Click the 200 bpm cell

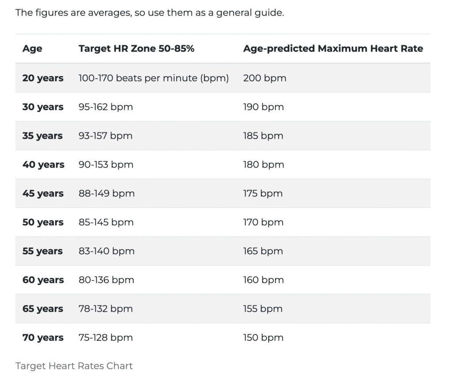pyautogui.click(x=265, y=78)
